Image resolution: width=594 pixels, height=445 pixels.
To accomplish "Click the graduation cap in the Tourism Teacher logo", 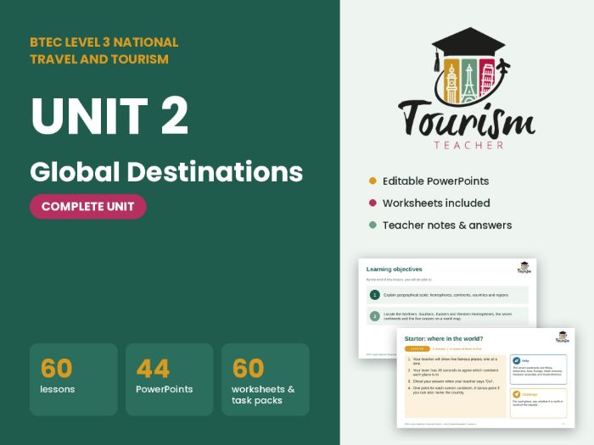I will [468, 43].
